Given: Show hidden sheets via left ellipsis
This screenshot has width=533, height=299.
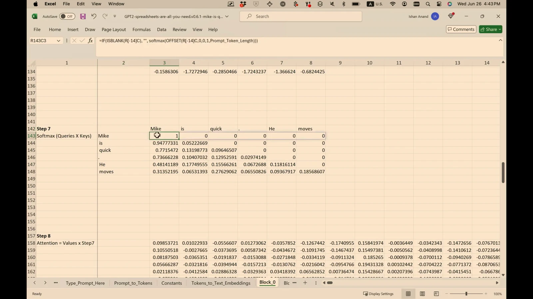Looking at the screenshot, I should 56,283.
